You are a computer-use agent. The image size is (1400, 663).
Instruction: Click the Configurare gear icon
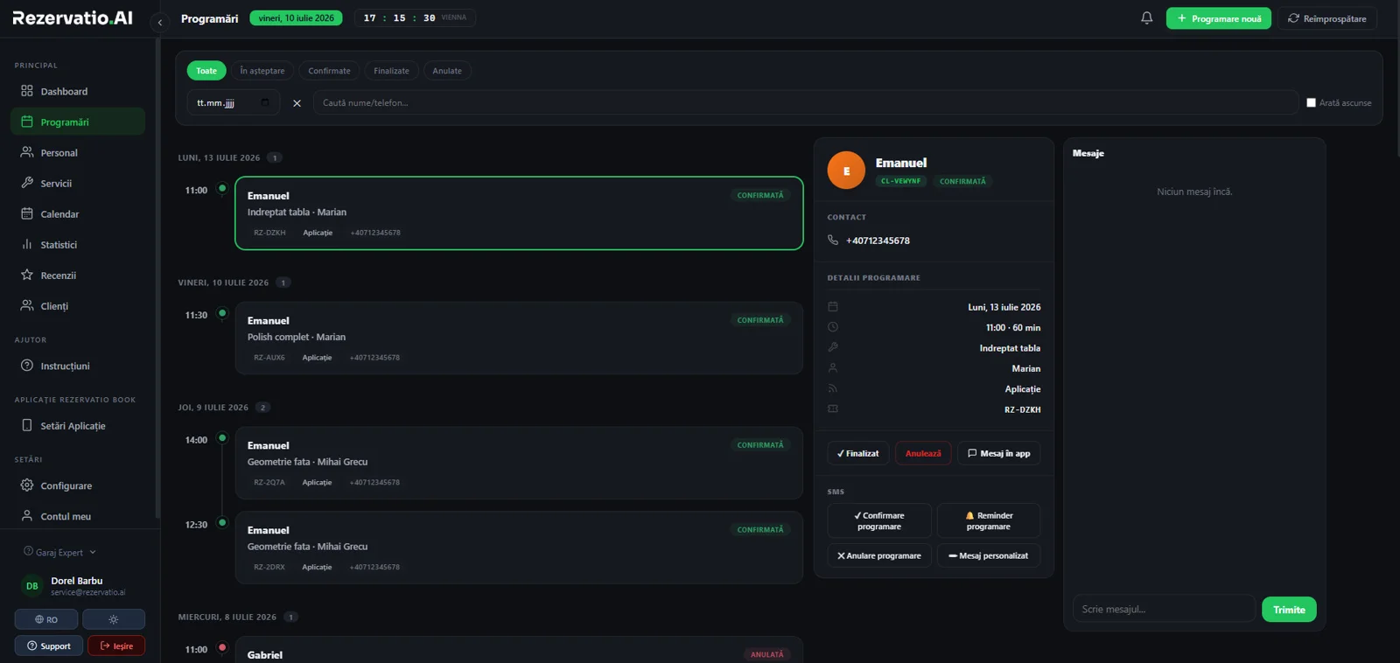click(x=27, y=485)
